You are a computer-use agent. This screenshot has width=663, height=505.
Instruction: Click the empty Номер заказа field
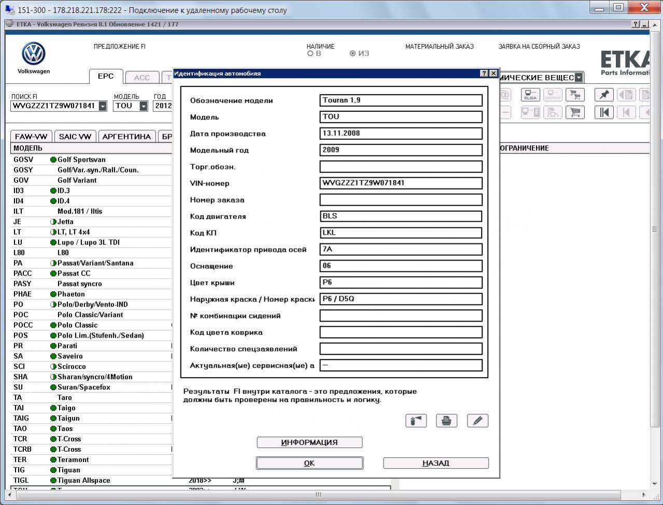coord(401,200)
